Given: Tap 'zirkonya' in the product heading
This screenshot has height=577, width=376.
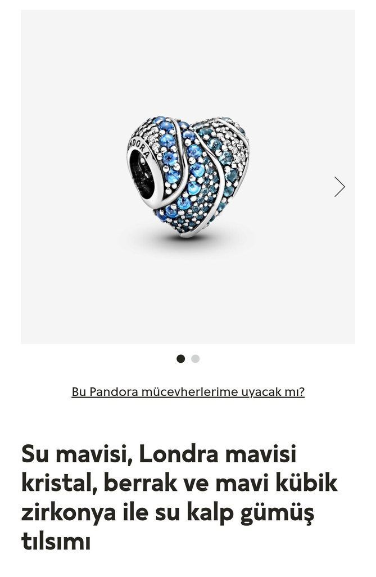Looking at the screenshot, I should coord(69,513).
